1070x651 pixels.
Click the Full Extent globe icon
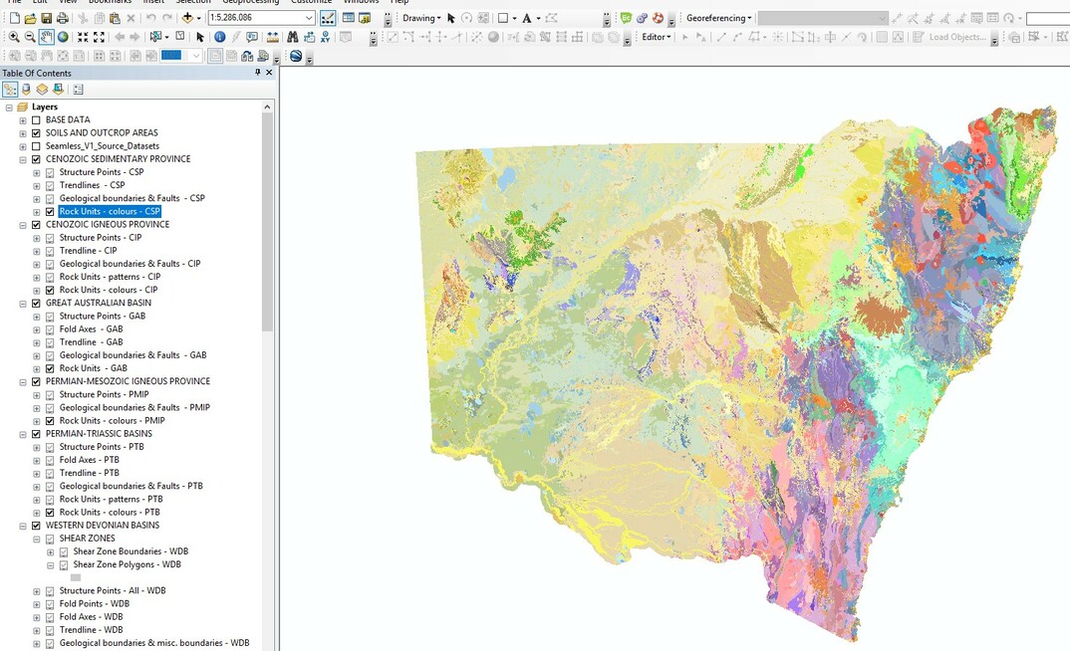click(61, 37)
